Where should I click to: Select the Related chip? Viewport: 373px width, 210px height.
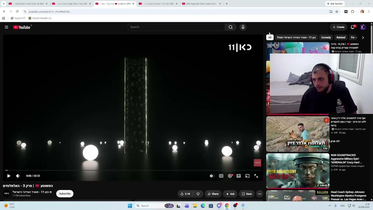click(341, 37)
